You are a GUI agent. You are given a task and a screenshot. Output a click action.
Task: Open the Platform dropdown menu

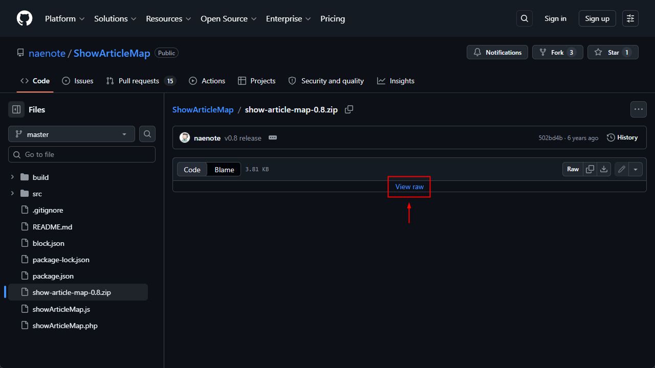click(x=64, y=18)
